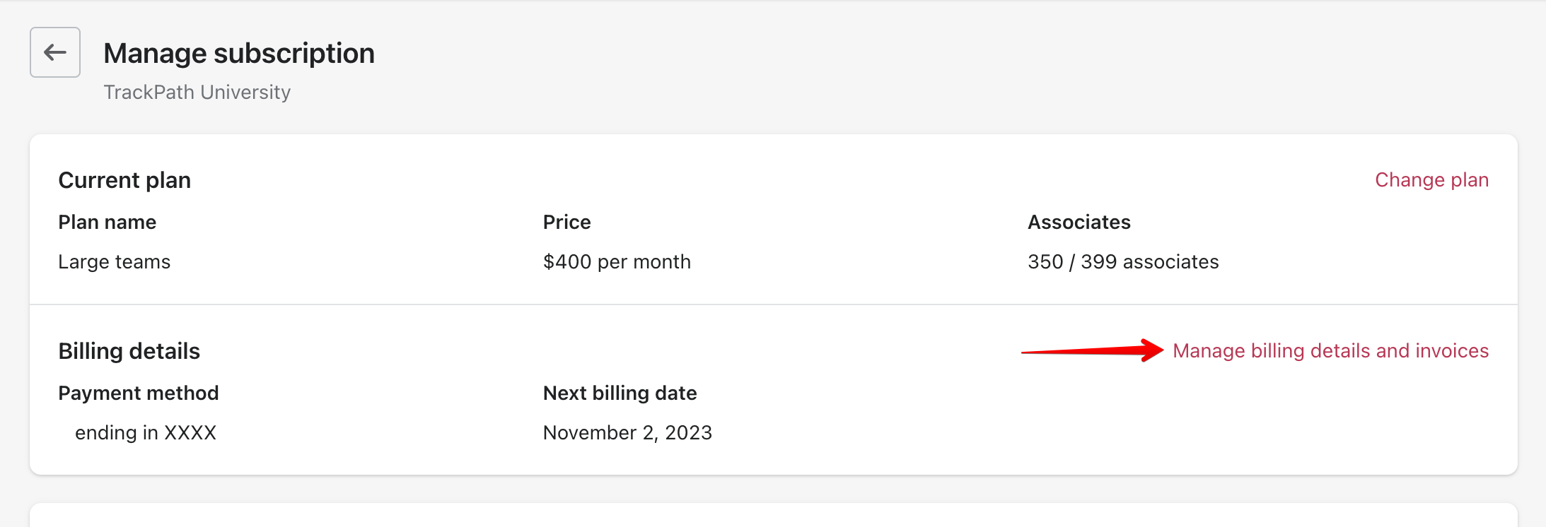Click the 350 / 399 associates count

[1123, 261]
